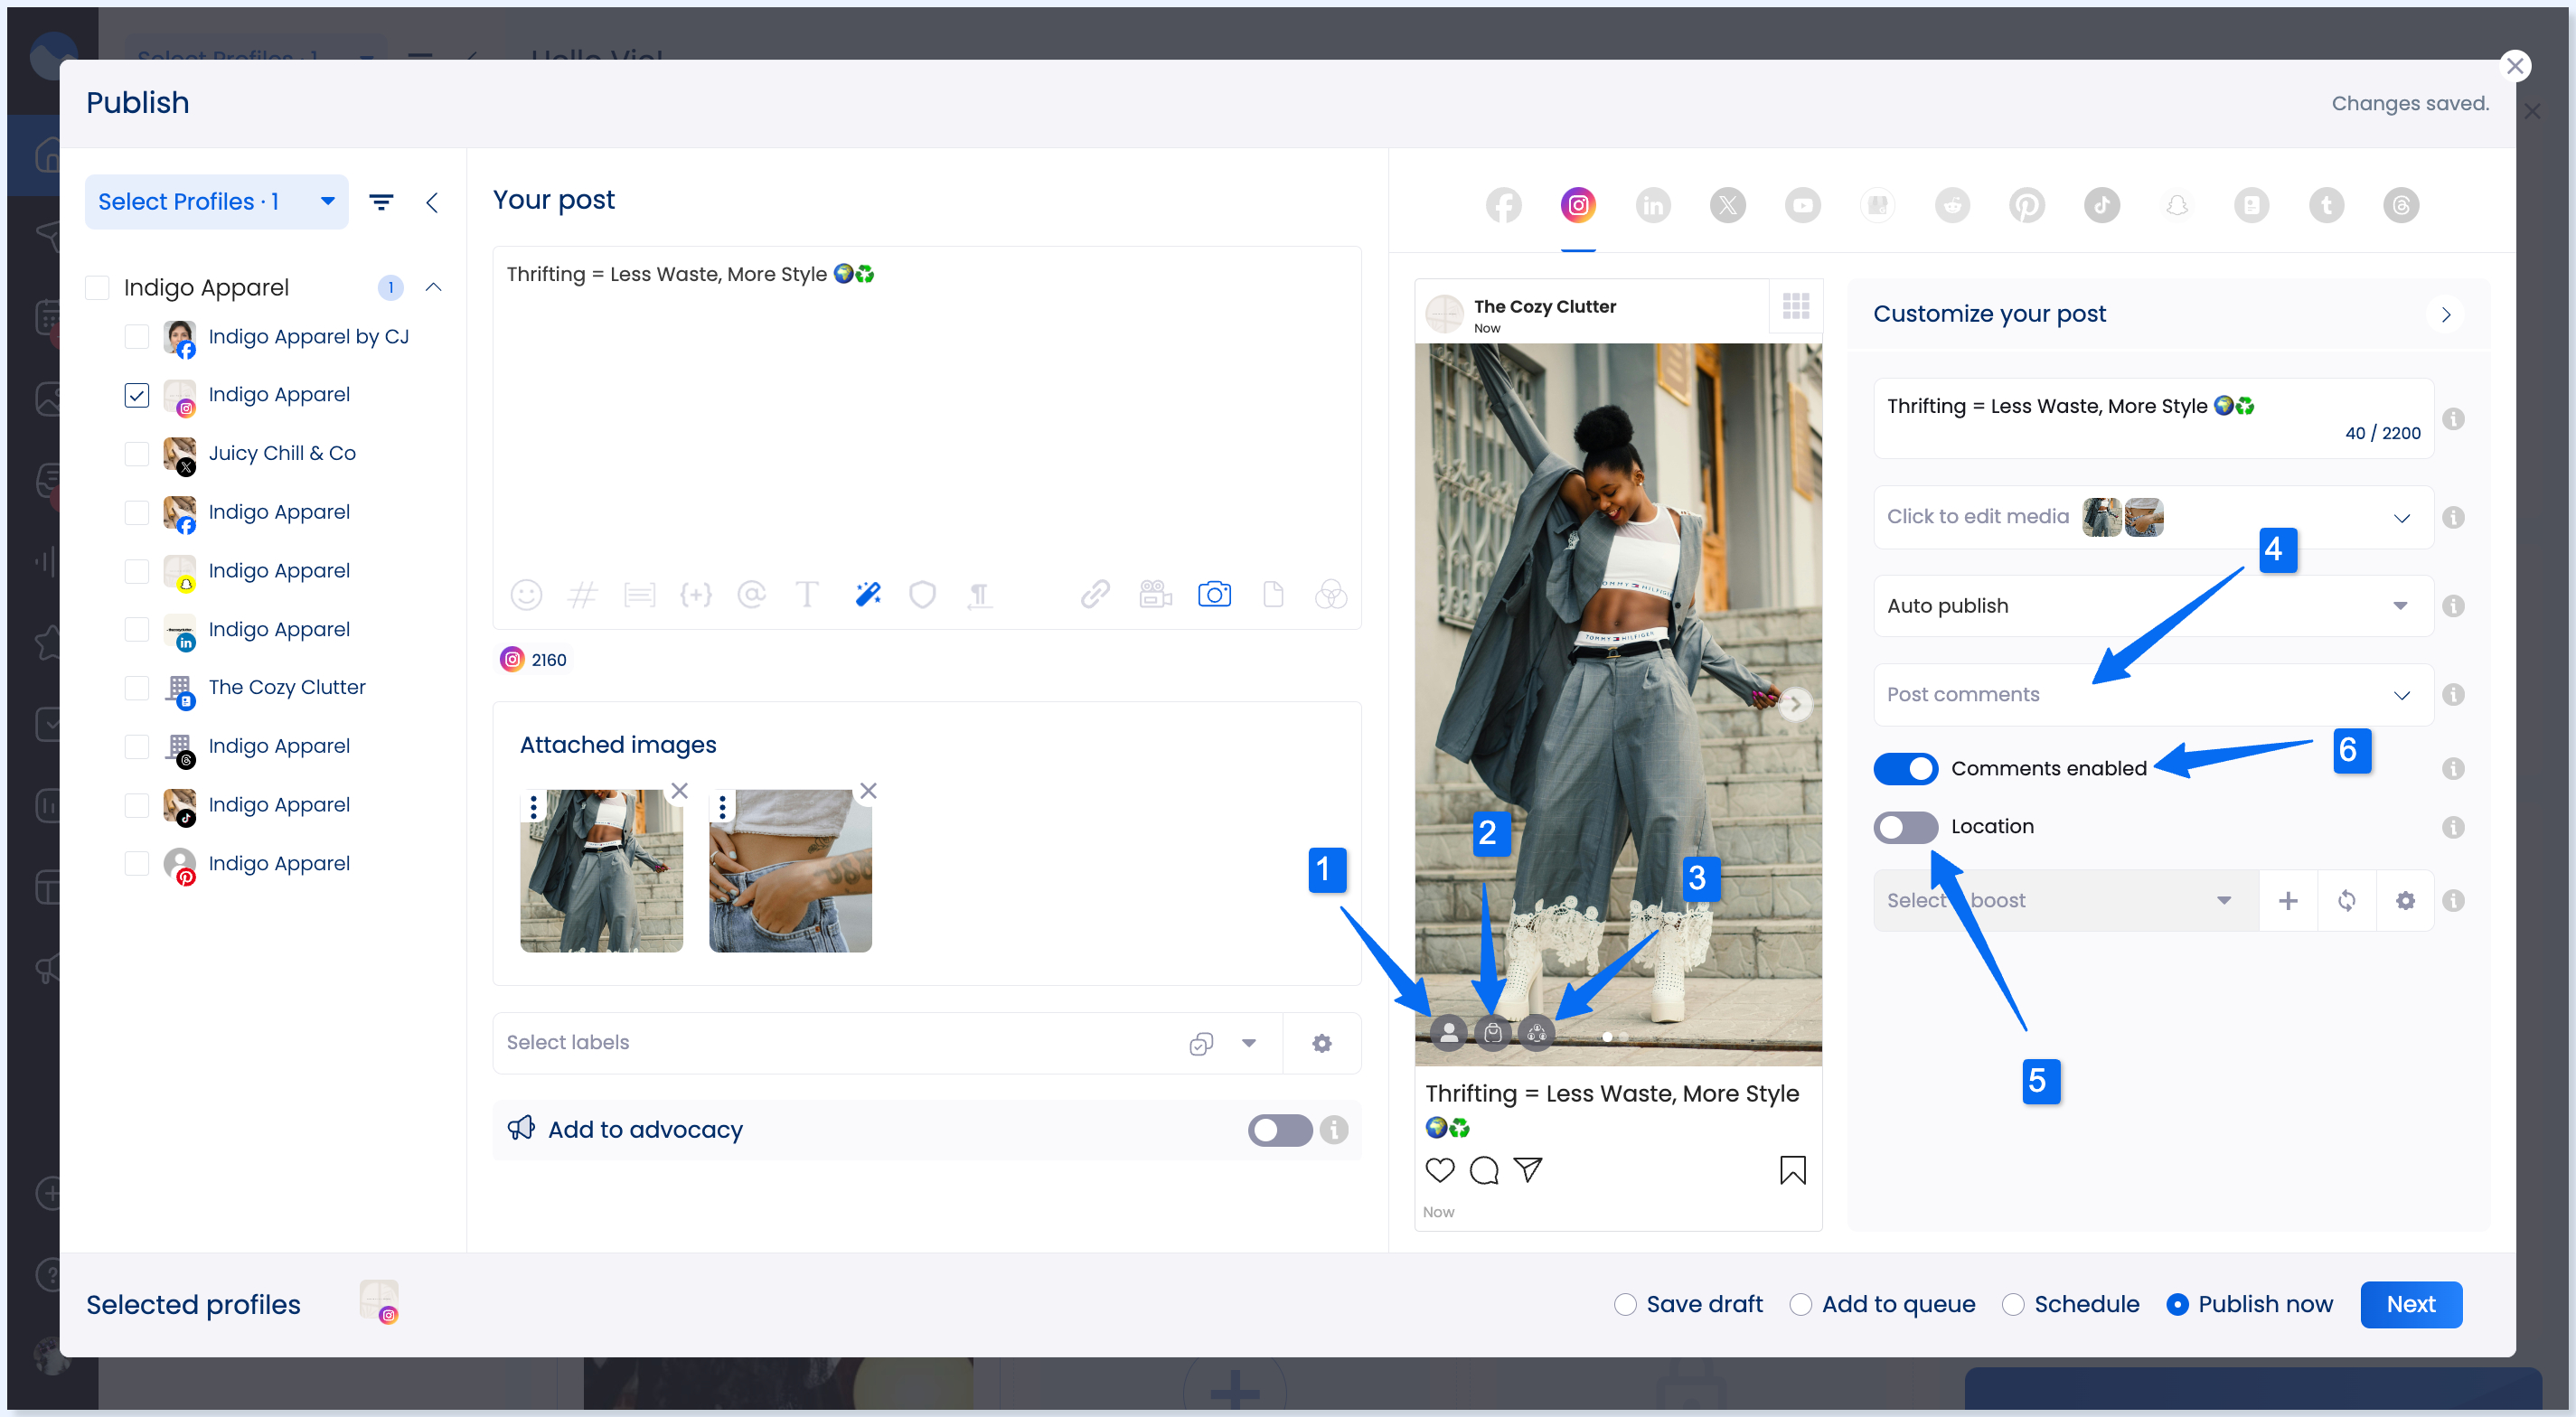Attach a document with the file icon
The width and height of the screenshot is (2576, 1417).
[1273, 594]
